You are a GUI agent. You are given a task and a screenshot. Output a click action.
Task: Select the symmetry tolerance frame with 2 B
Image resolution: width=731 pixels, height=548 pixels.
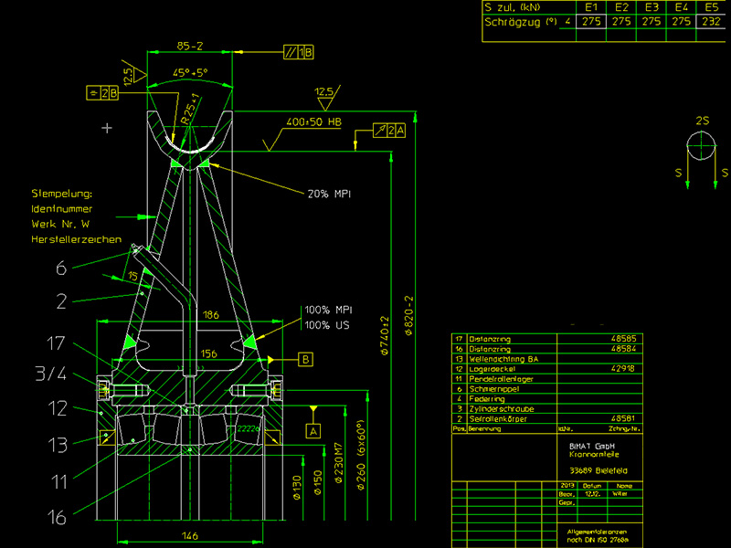(x=102, y=93)
